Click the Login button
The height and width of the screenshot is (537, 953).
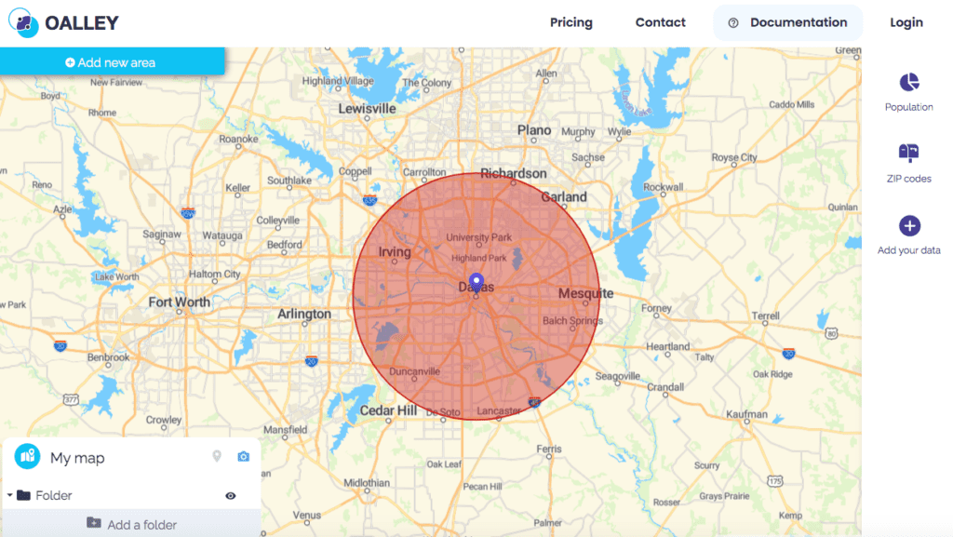tap(906, 22)
